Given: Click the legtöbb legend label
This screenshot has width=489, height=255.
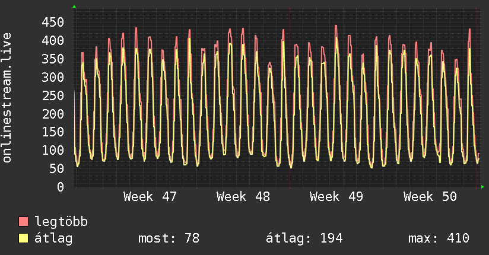Looking at the screenshot, I should tap(61, 221).
